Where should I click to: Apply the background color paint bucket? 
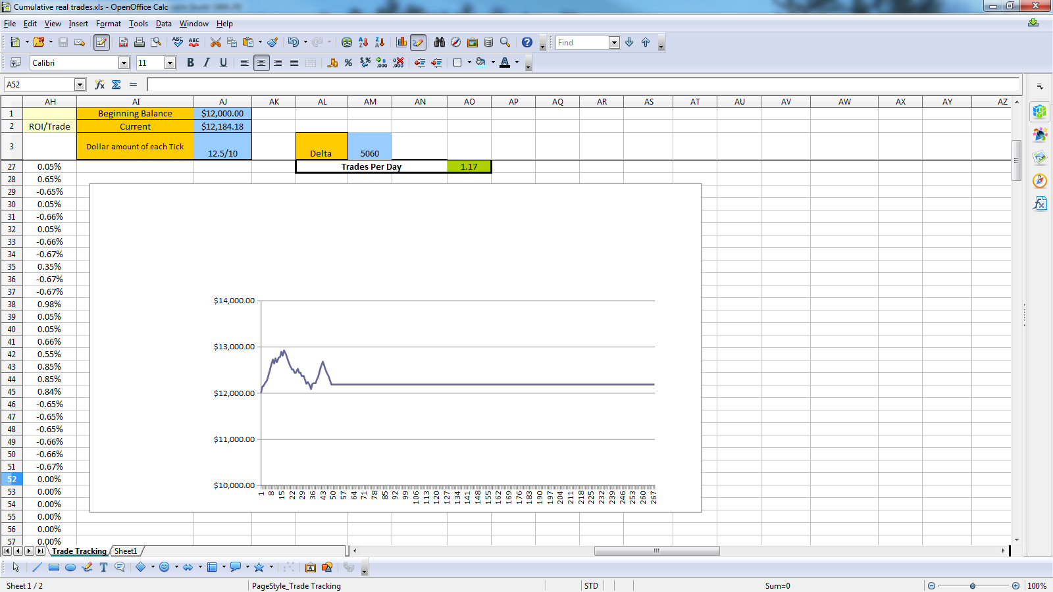pyautogui.click(x=481, y=62)
